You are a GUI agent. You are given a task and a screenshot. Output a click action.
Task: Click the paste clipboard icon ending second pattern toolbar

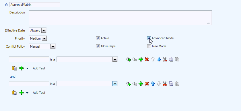tap(177, 84)
